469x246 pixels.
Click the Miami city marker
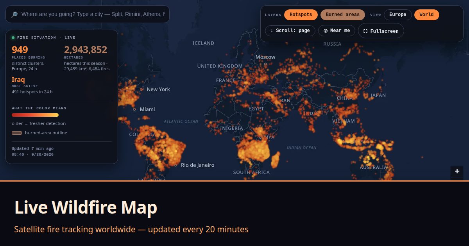tap(134, 109)
